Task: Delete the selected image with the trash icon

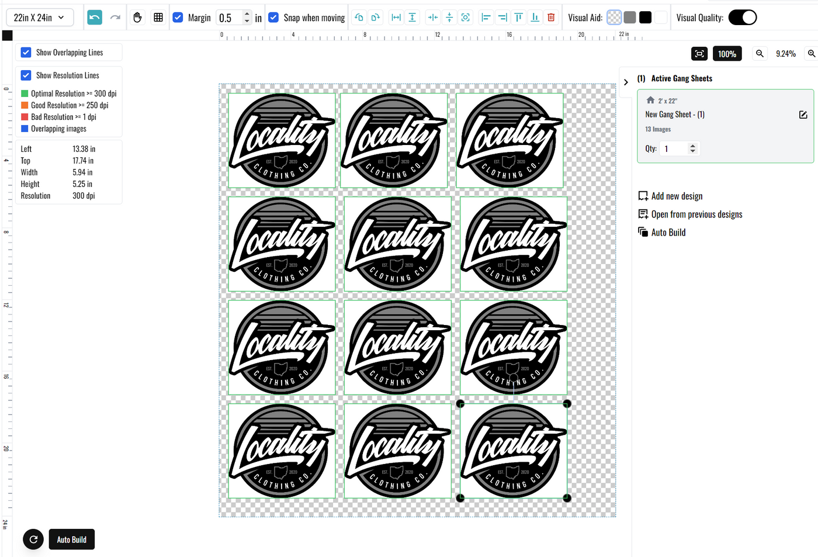Action: (x=551, y=18)
